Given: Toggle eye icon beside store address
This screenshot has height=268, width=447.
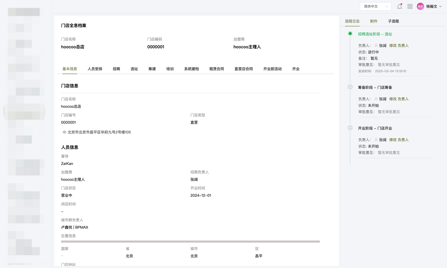Looking at the screenshot, I should click(x=64, y=132).
